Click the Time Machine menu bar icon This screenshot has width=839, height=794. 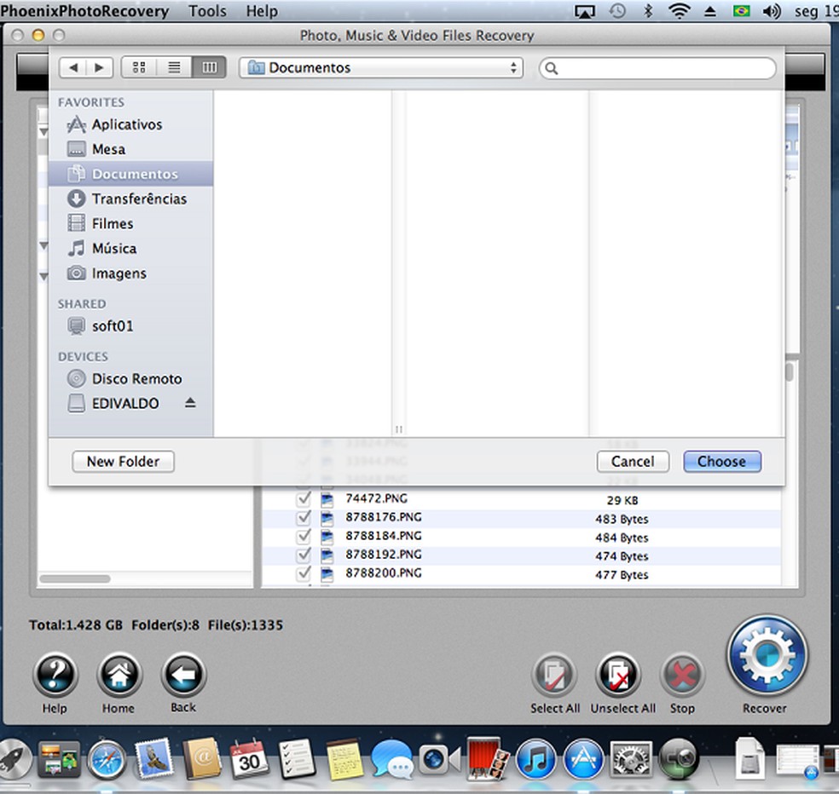[x=617, y=11]
